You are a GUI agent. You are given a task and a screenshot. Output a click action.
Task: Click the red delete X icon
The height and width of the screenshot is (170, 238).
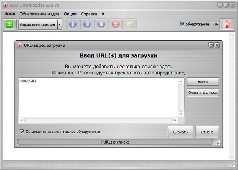point(116,24)
